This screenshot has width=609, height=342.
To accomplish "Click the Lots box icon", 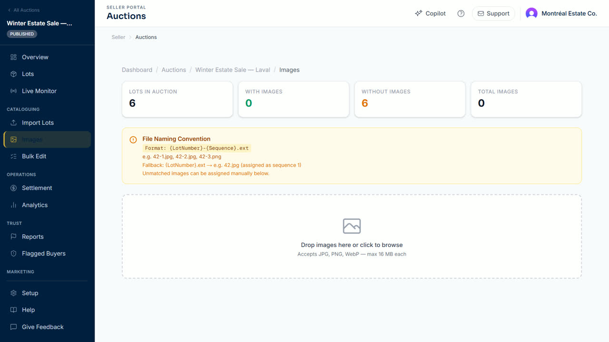I will click(x=13, y=74).
